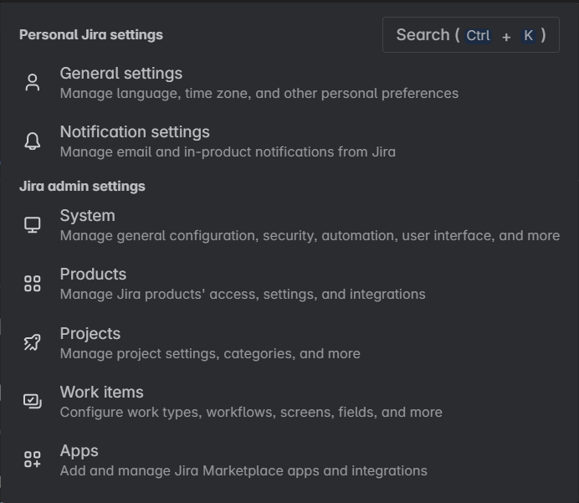Click the four-squares icon beside Products
This screenshot has width=579, height=503.
pos(33,283)
